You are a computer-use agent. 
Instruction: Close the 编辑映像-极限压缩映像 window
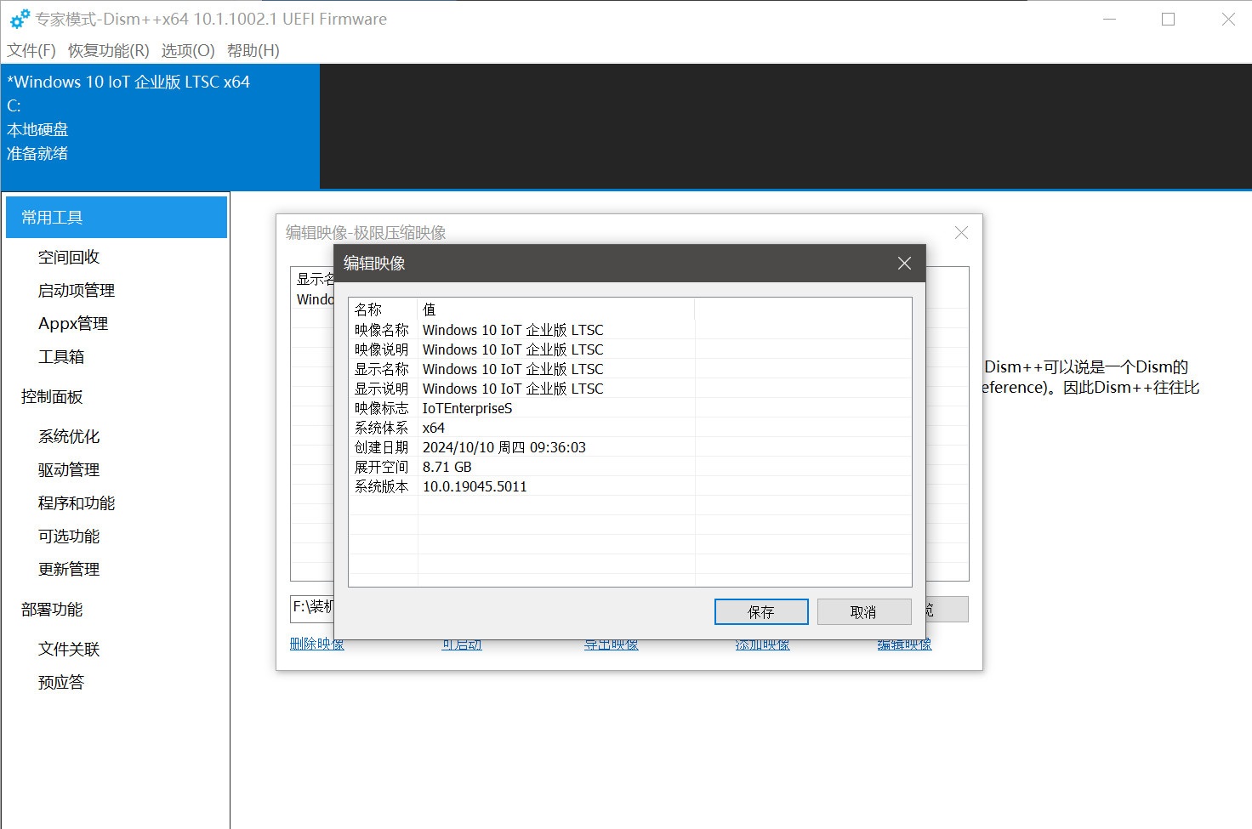pyautogui.click(x=961, y=232)
